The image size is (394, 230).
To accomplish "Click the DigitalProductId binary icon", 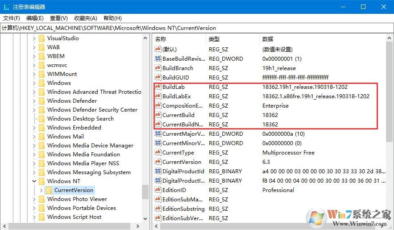I will click(158, 171).
